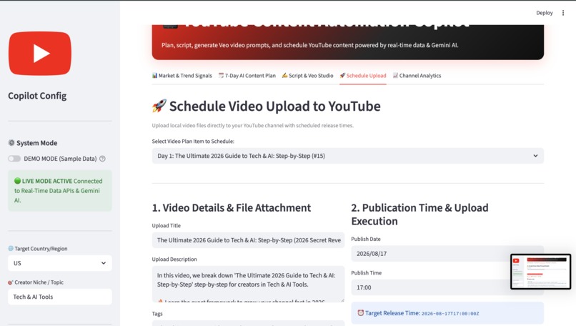Click the Upload Title text field
The image size is (576, 326).
(x=248, y=240)
